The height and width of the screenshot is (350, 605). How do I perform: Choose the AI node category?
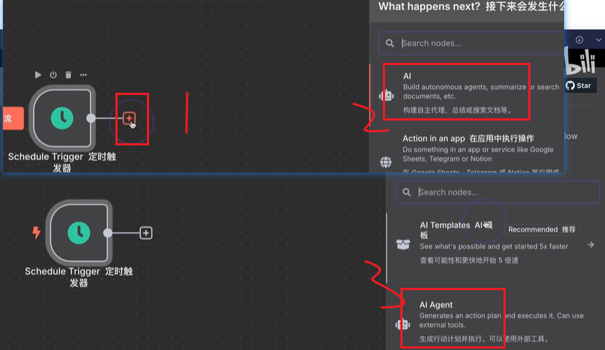(469, 93)
